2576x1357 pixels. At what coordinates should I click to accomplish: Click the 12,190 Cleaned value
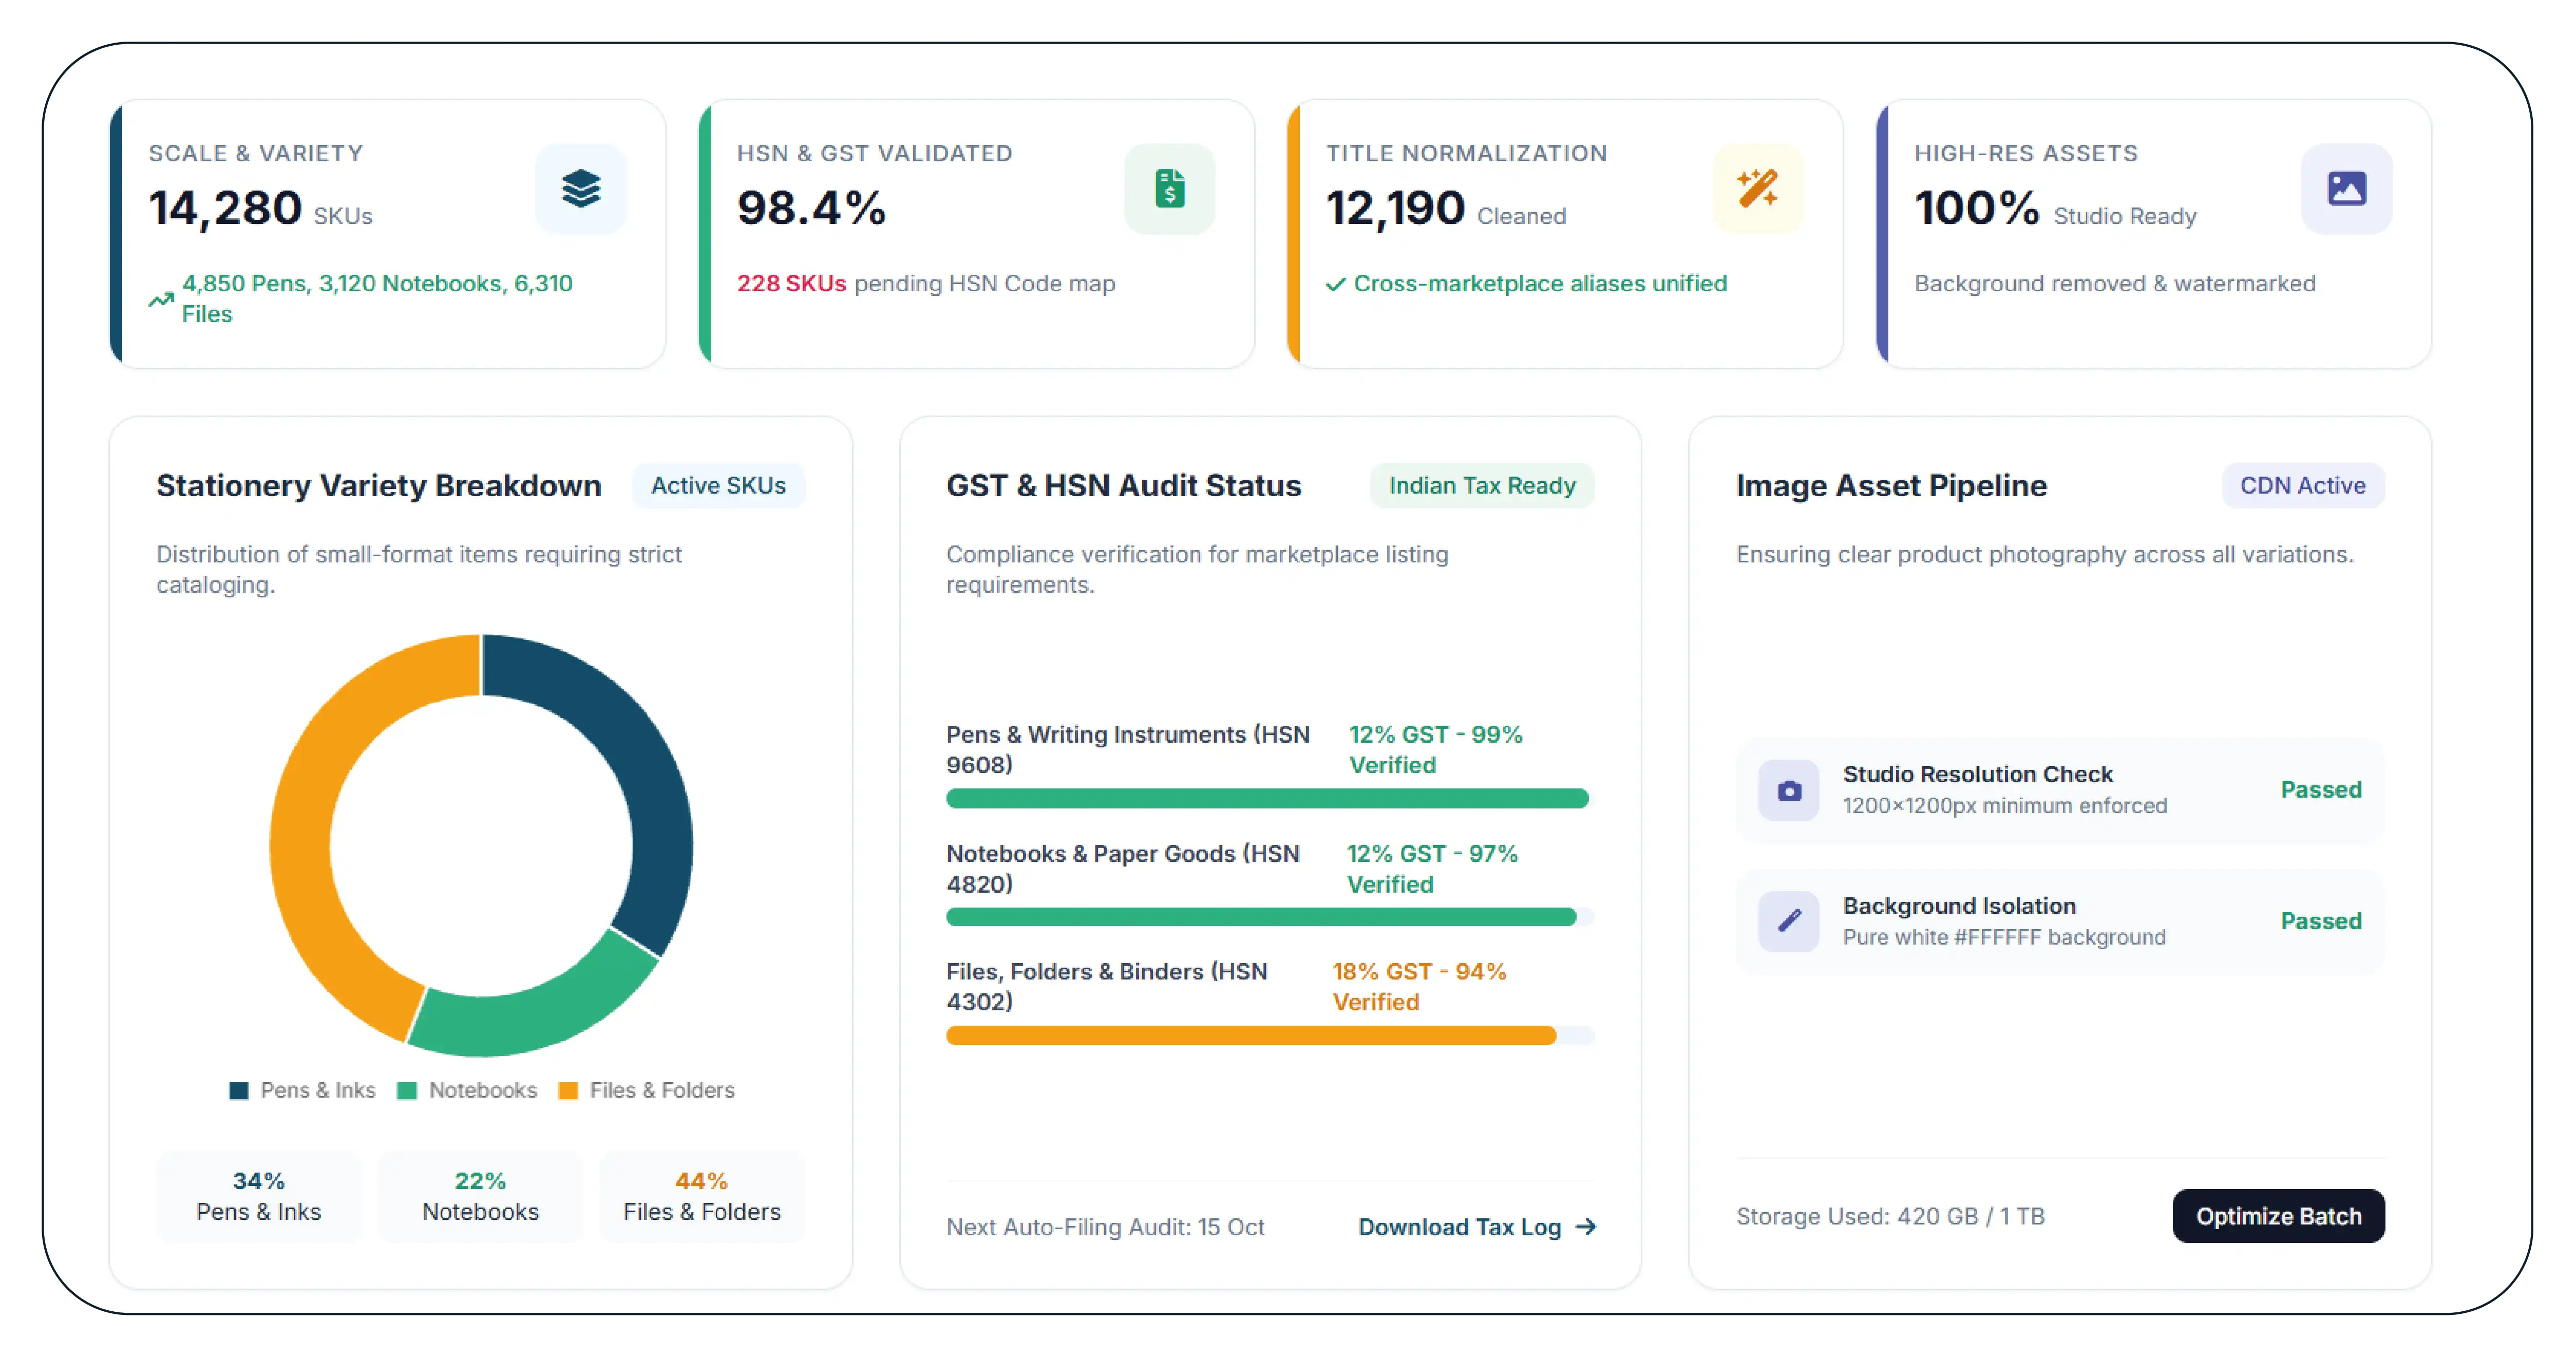tap(1446, 209)
